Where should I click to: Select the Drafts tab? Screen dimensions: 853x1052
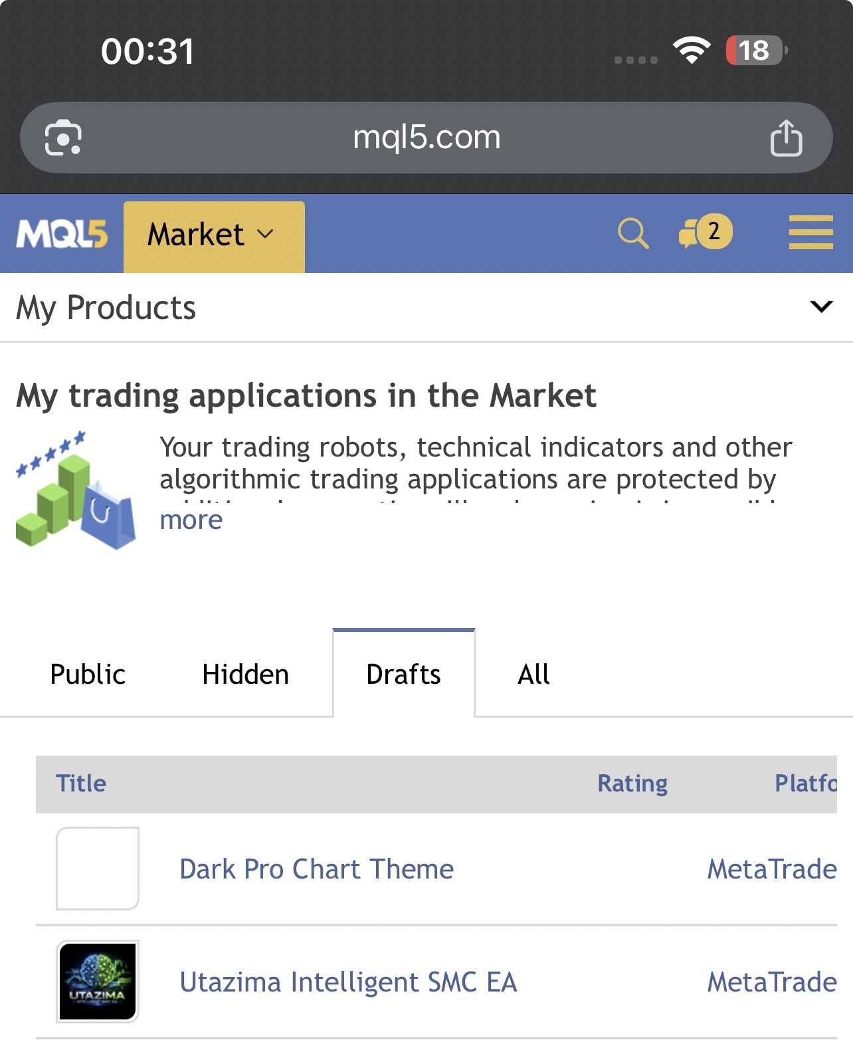coord(403,674)
